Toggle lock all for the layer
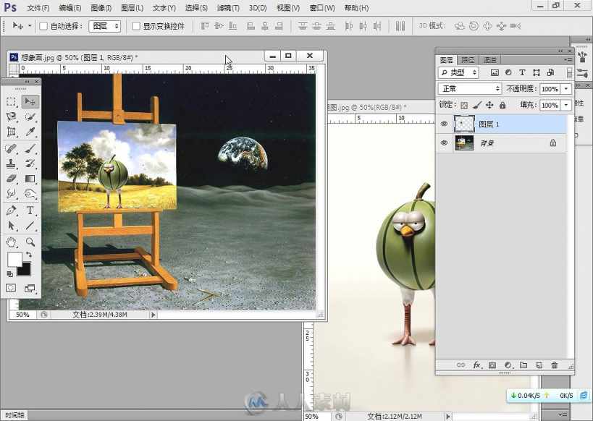This screenshot has width=593, height=421. point(502,105)
